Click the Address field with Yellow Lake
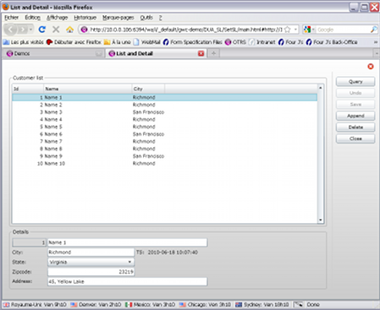Image resolution: width=380 pixels, height=310 pixels. click(127, 281)
